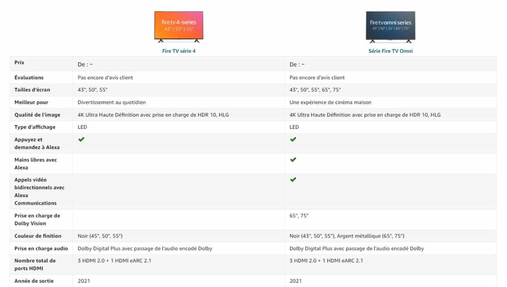
Task: Click the Omni 'Dolby Digital Plus' audio cell
Action: click(x=357, y=248)
